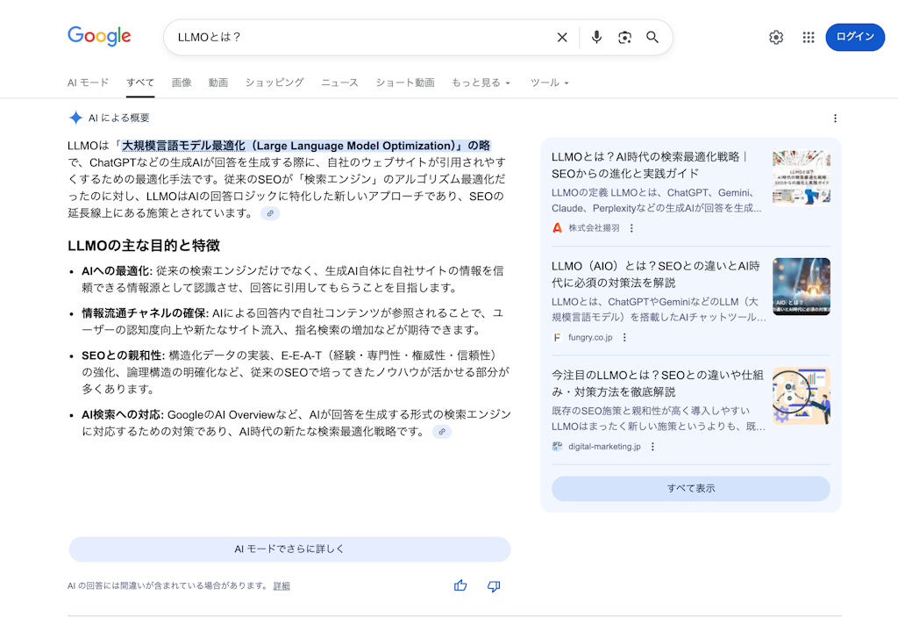Open the 詳細 link about AI answers
The height and width of the screenshot is (617, 898).
[280, 585]
